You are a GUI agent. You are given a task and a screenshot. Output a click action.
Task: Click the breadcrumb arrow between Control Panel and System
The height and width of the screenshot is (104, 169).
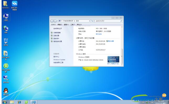(75, 21)
